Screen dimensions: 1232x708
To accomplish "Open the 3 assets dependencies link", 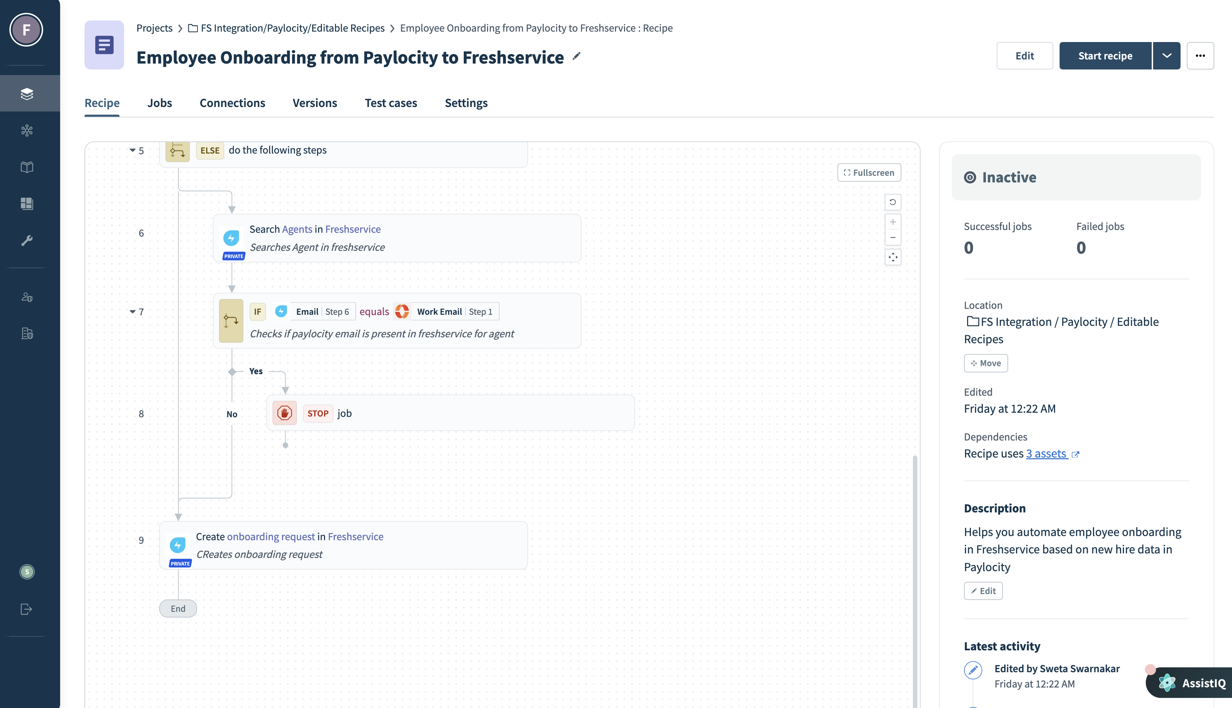I will tap(1047, 454).
